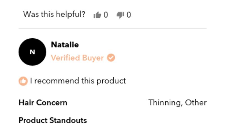Click the upvote count beside thumbs up
The width and height of the screenshot is (225, 126).
point(106,15)
